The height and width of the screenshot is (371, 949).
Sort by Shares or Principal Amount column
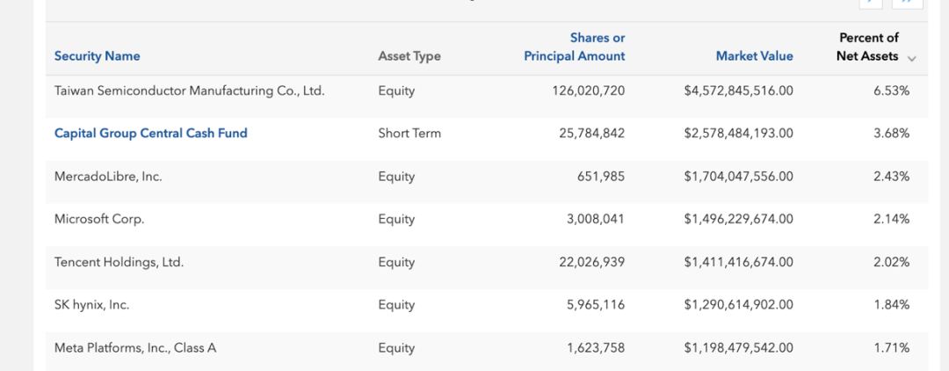click(x=575, y=47)
